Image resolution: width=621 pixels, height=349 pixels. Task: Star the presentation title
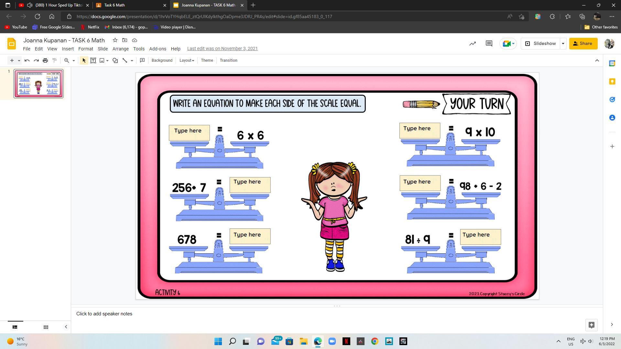[x=115, y=40]
